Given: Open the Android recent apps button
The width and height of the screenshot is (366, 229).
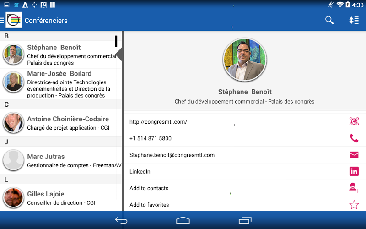Looking at the screenshot, I should click(x=245, y=220).
